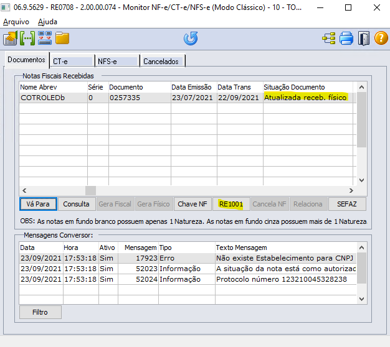Click messages grid vertical scrollbar thumb
Viewport: 390px width, 347px height.
point(361,268)
